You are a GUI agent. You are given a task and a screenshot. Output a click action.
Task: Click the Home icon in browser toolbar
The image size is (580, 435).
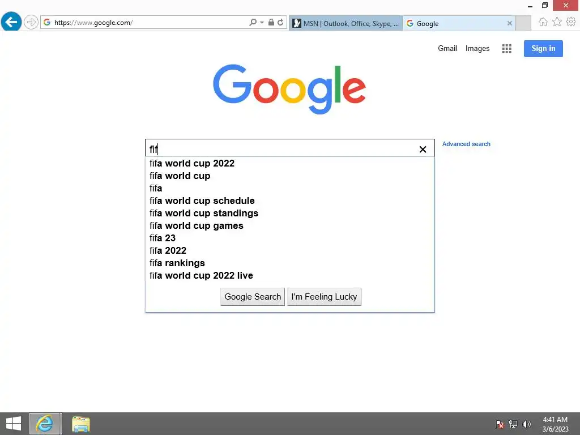(543, 22)
